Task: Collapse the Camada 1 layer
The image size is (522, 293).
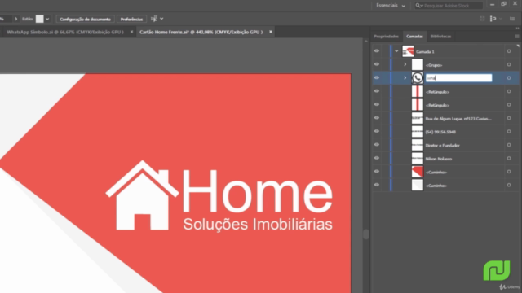Action: (x=396, y=51)
